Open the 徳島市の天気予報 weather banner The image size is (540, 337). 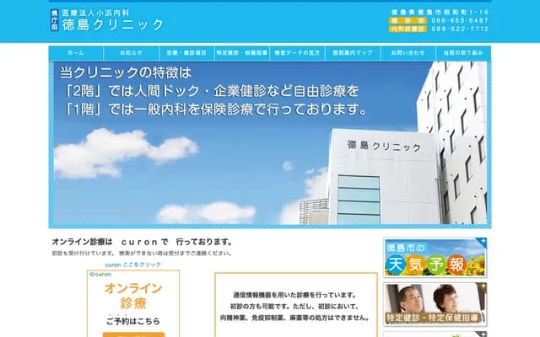(435, 258)
